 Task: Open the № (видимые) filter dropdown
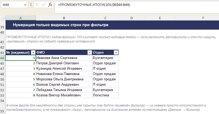pos(33,53)
